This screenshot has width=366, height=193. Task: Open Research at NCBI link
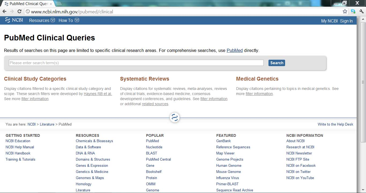[x=300, y=147]
